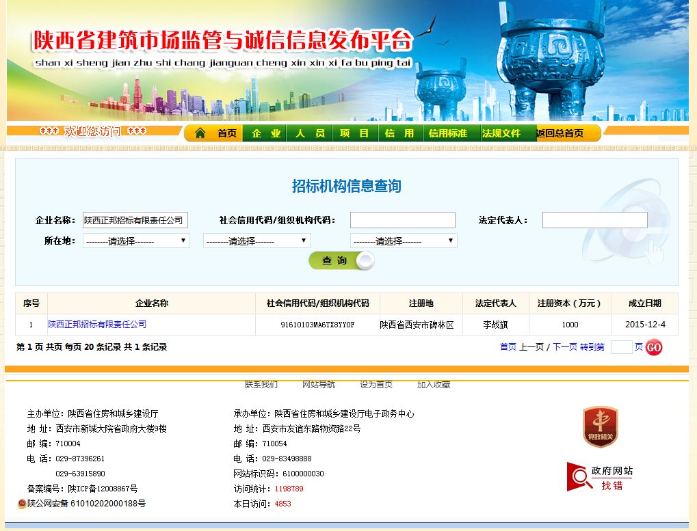
Task: Open the third 请选择 district dropdown
Action: coord(404,241)
